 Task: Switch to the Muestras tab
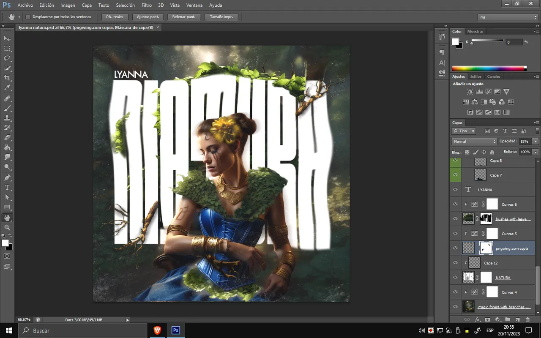(475, 31)
